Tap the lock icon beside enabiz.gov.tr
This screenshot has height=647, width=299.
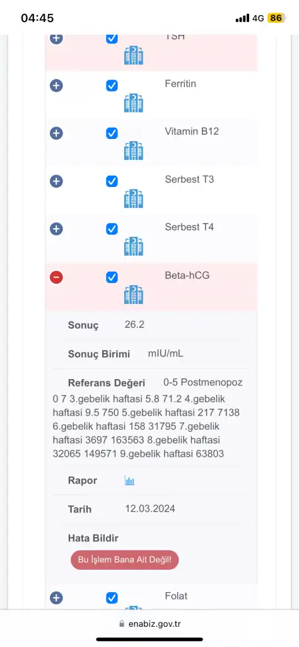(x=121, y=624)
